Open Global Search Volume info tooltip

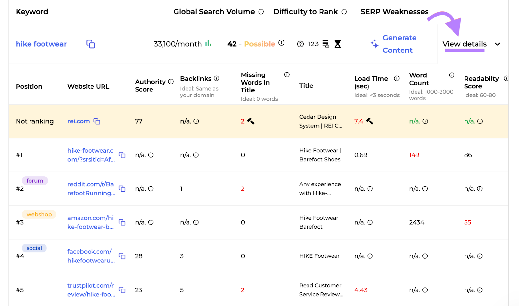(261, 12)
